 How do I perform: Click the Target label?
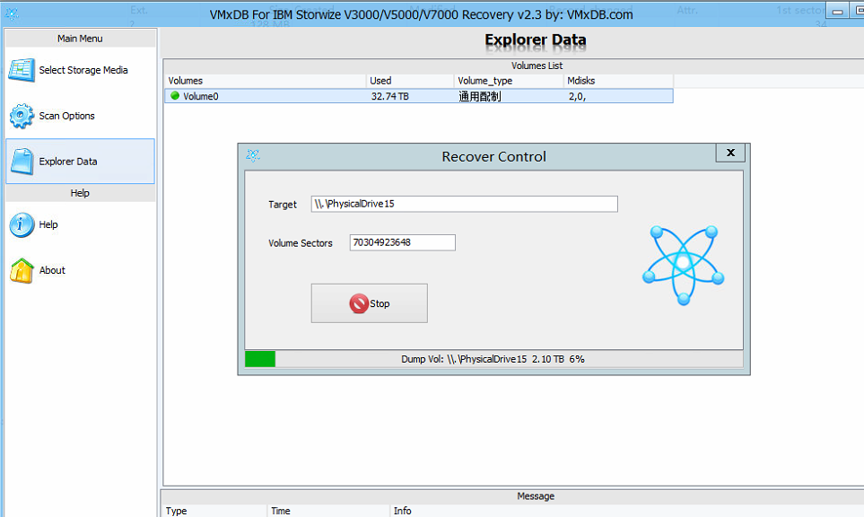coord(283,205)
